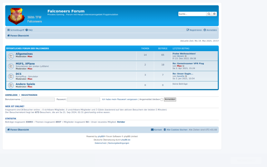Viewport: 267px width, 167px height.
Task: Click into the Suche search field
Action: [x=192, y=14]
